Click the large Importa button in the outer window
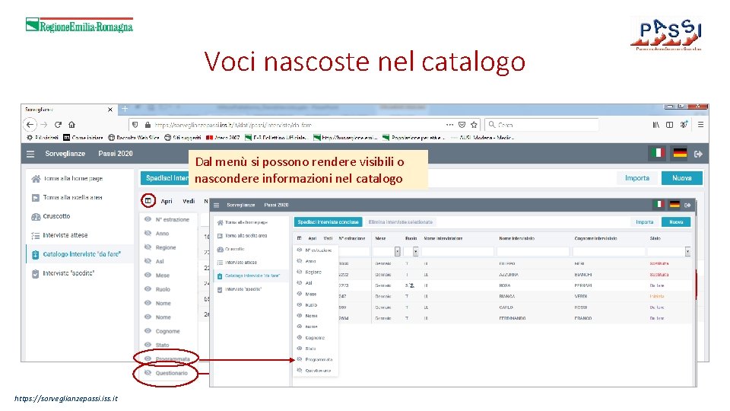The image size is (730, 411). 637,178
